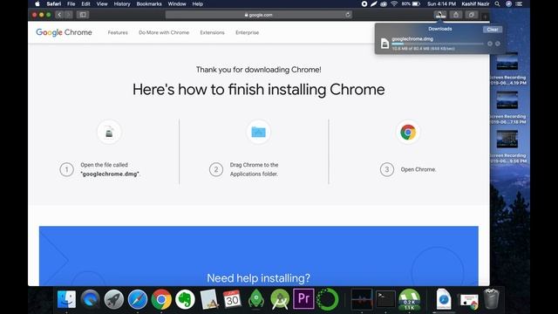Viewport: 558px width, 314px height.
Task: Open Calendar from the Dock
Action: 232,299
